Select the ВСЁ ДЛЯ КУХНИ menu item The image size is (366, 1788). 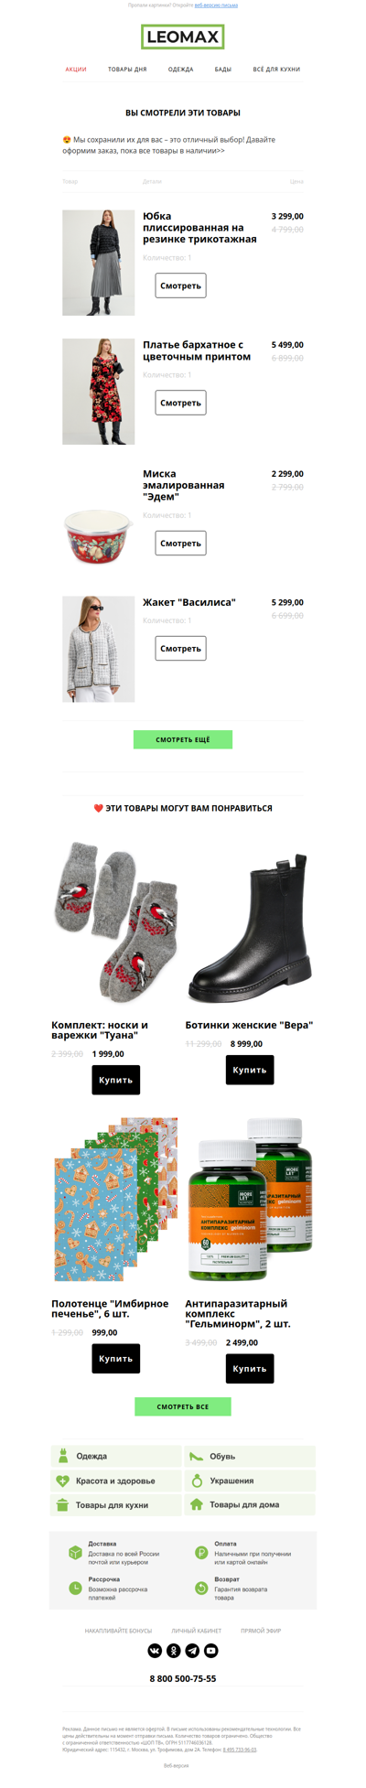pyautogui.click(x=276, y=70)
